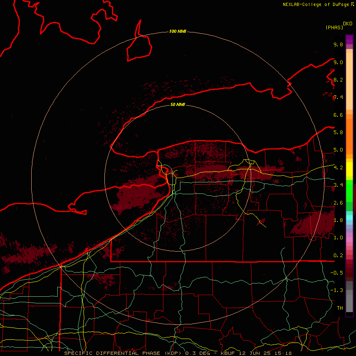Click the 2.6 value on the scale

(x=338, y=203)
